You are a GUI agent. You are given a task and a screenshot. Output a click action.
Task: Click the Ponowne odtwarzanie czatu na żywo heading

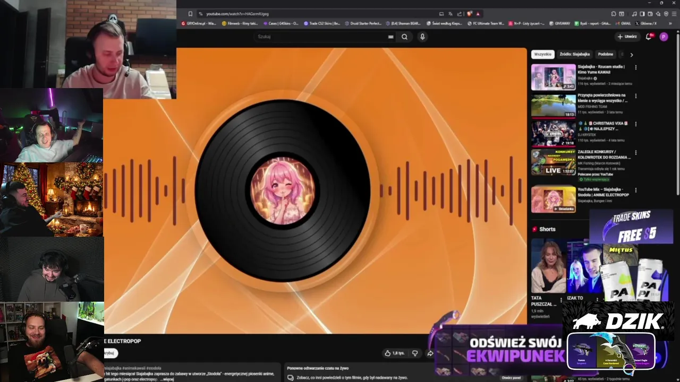pos(318,368)
